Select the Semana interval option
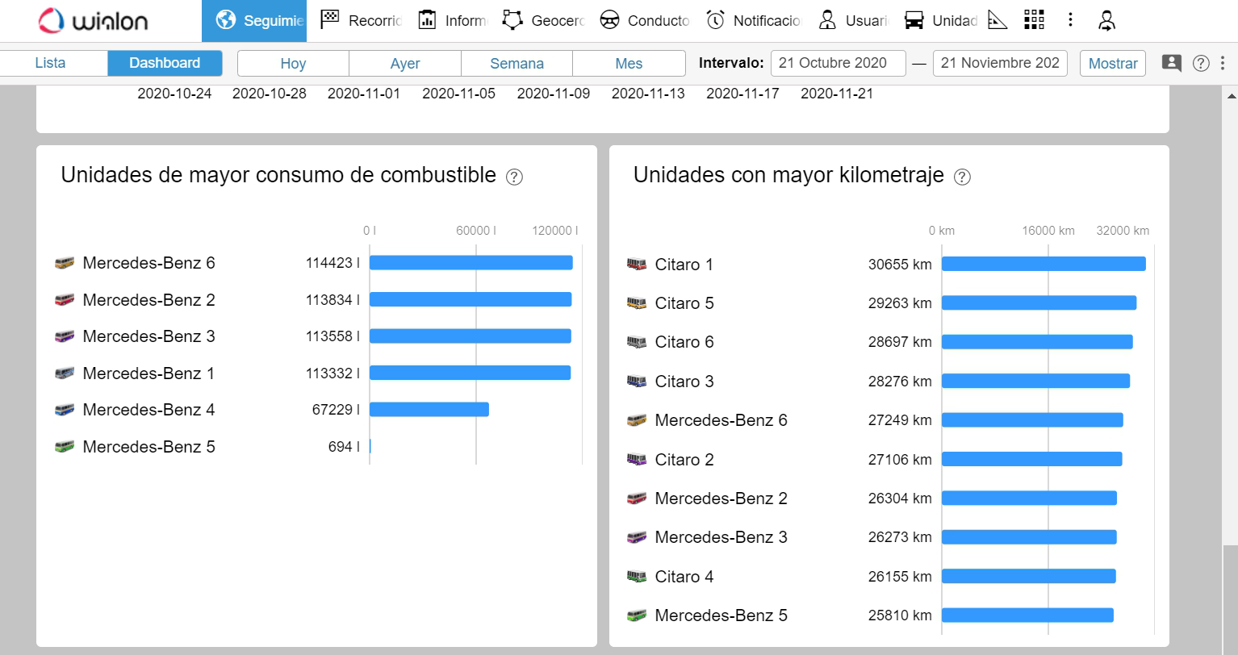This screenshot has height=655, width=1238. point(517,63)
